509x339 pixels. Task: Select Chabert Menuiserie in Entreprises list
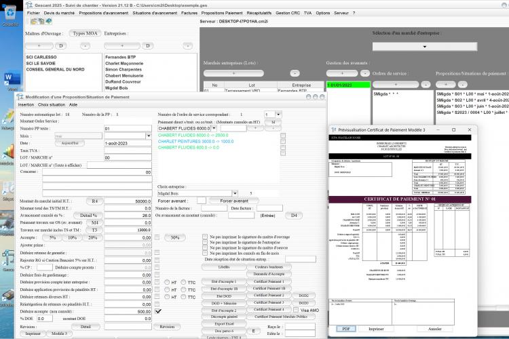tap(124, 75)
